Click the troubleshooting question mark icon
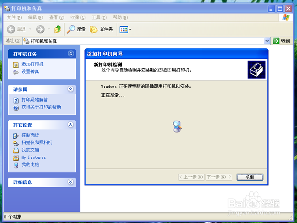 pyautogui.click(x=16, y=100)
